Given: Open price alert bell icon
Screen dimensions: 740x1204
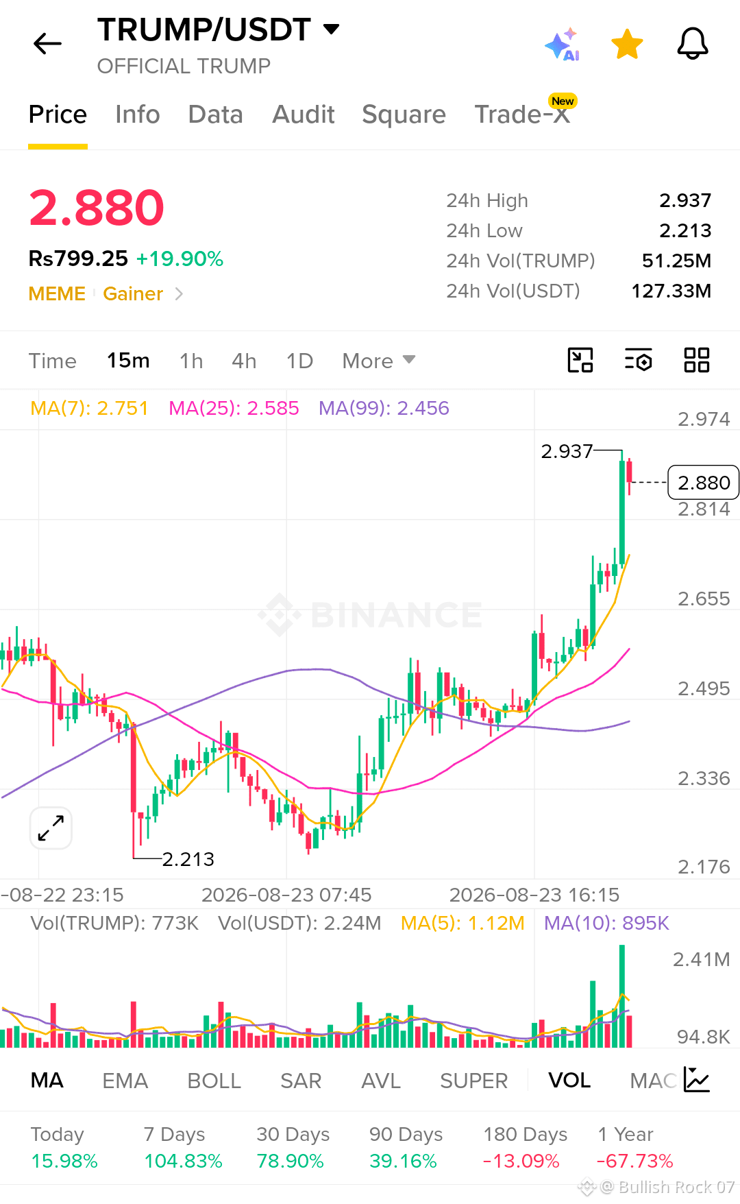Looking at the screenshot, I should [692, 44].
